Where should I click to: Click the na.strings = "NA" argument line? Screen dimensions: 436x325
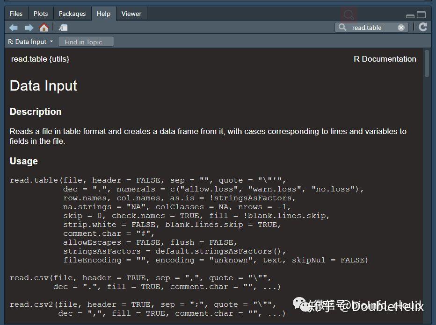pyautogui.click(x=177, y=207)
